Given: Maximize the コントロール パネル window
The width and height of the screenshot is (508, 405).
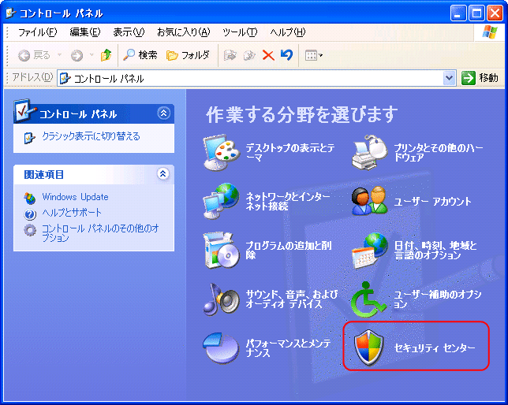Looking at the screenshot, I should point(476,13).
